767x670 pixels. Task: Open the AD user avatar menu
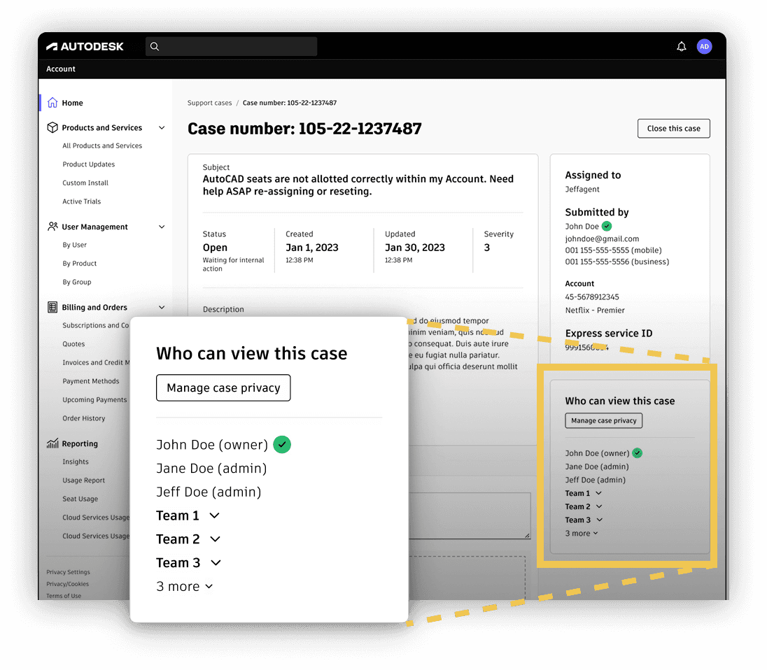pyautogui.click(x=704, y=46)
